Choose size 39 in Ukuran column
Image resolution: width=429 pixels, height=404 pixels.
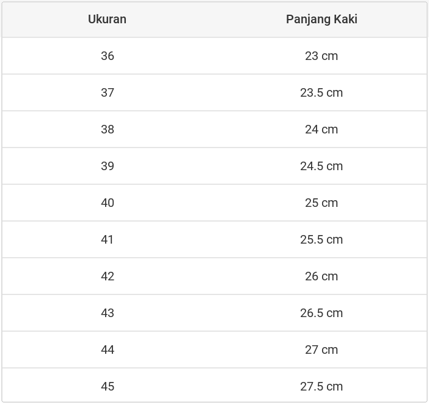point(108,166)
